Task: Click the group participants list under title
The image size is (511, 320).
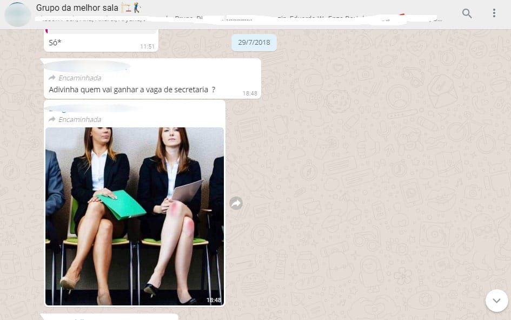Action: 238,19
